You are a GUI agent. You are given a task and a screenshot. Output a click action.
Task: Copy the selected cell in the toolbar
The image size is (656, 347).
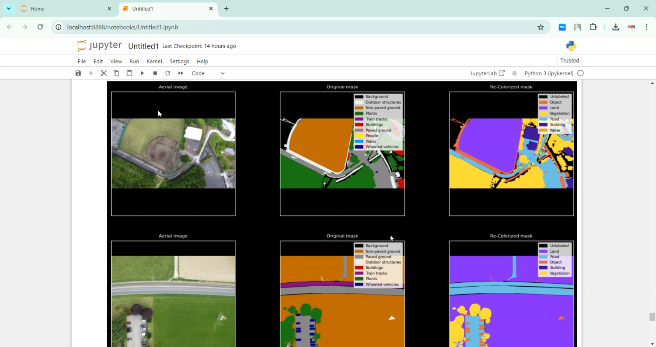tap(116, 73)
